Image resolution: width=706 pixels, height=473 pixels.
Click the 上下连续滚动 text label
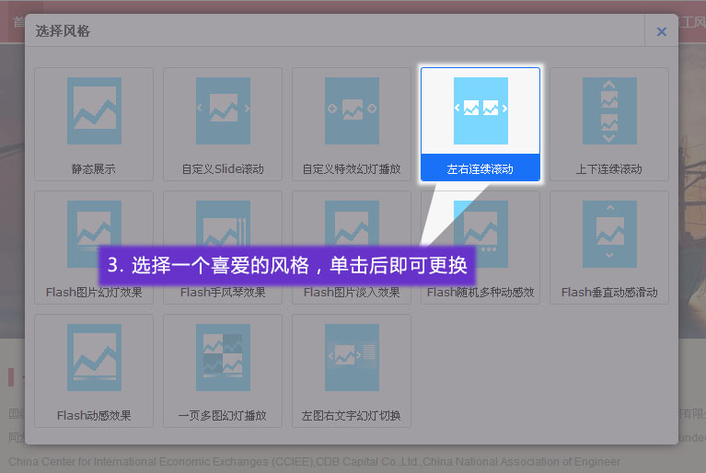[x=609, y=169]
